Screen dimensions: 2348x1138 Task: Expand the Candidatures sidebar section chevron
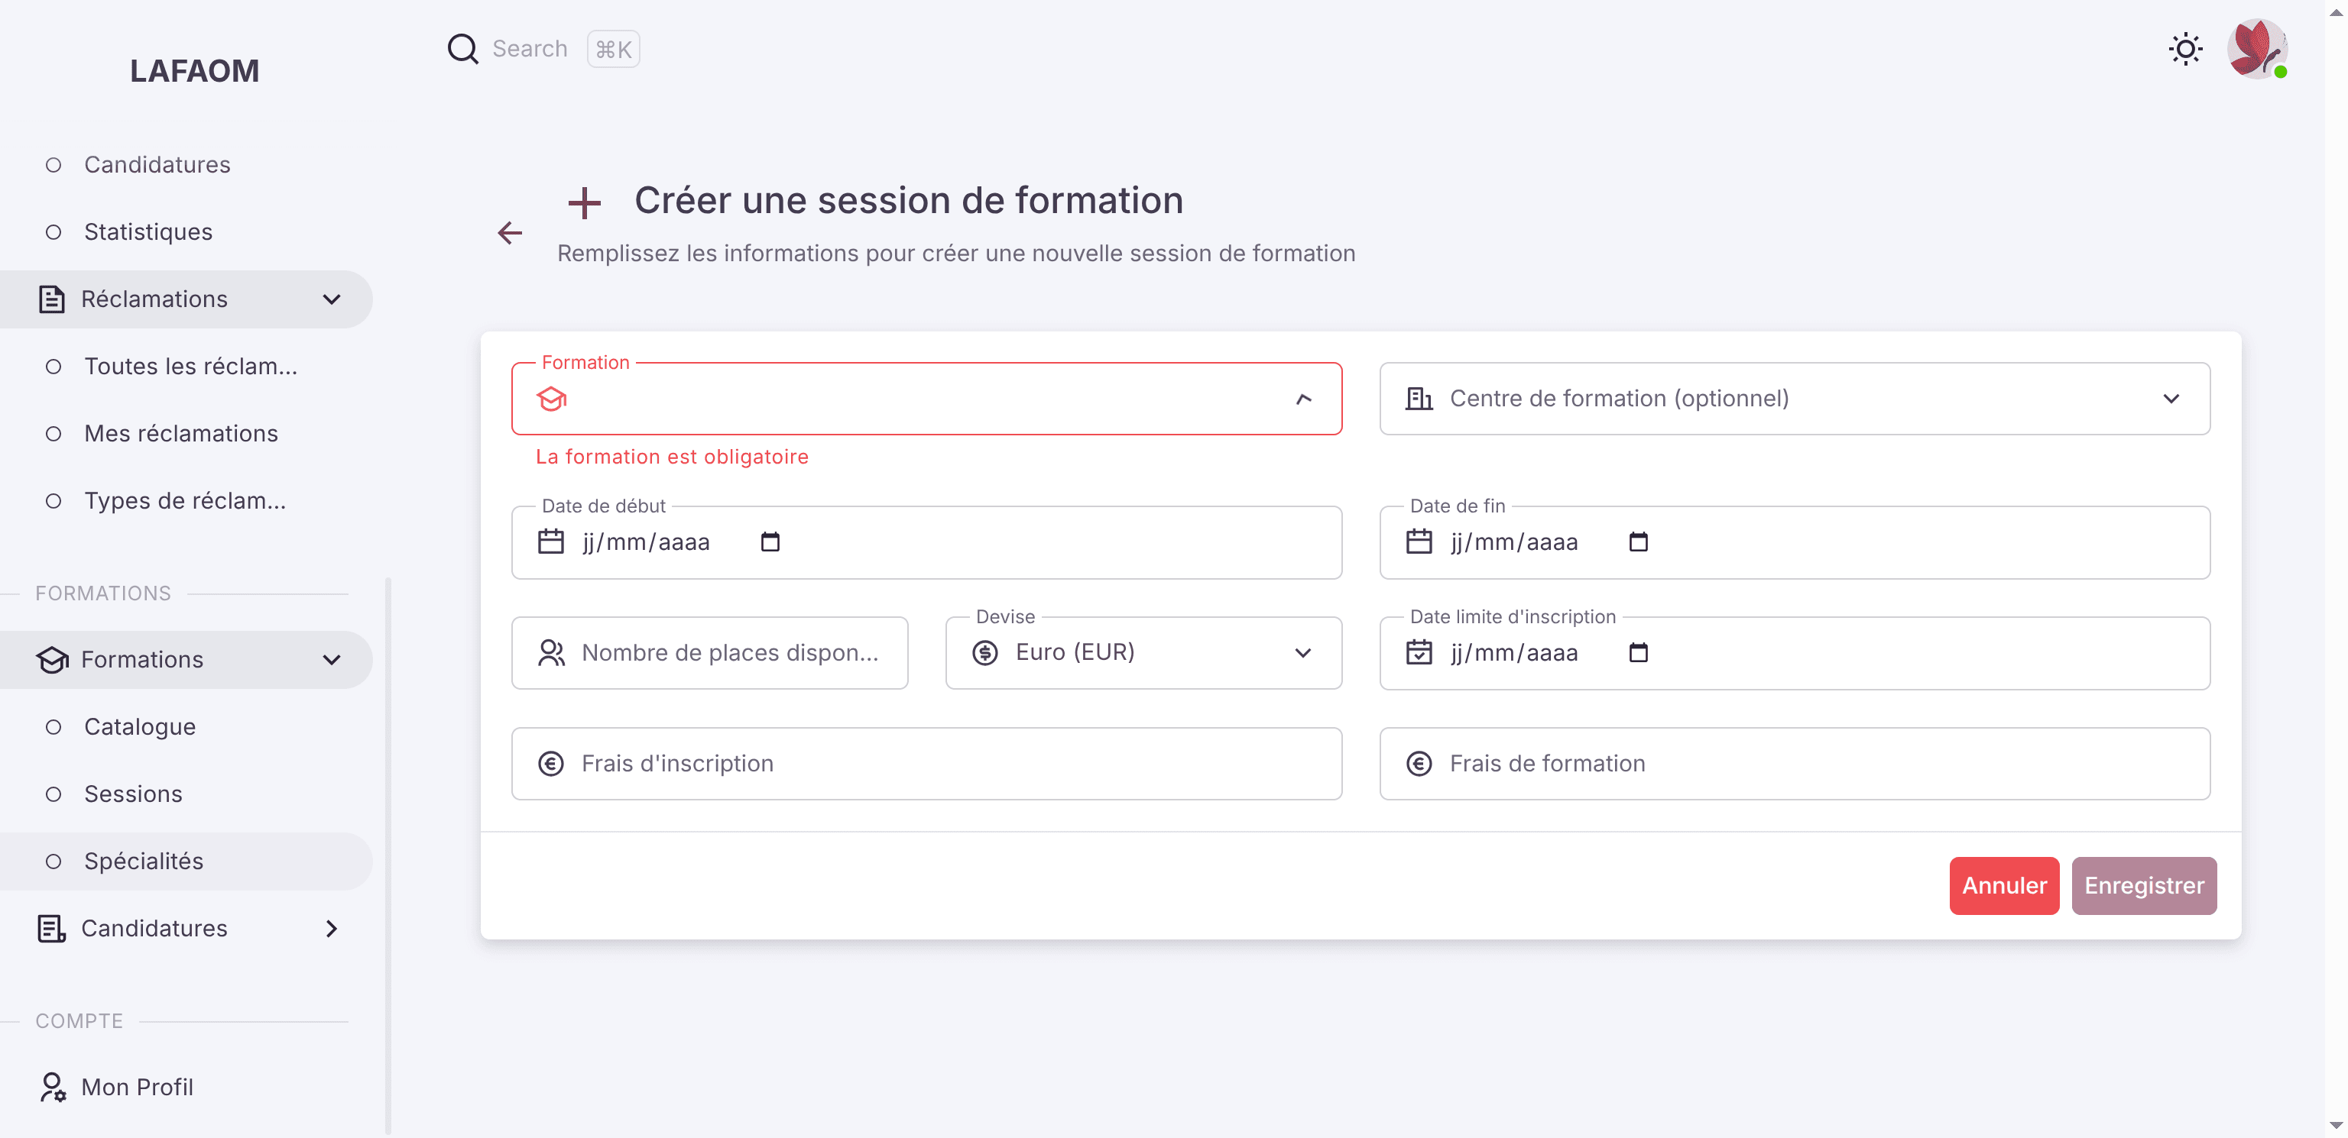pyautogui.click(x=332, y=929)
